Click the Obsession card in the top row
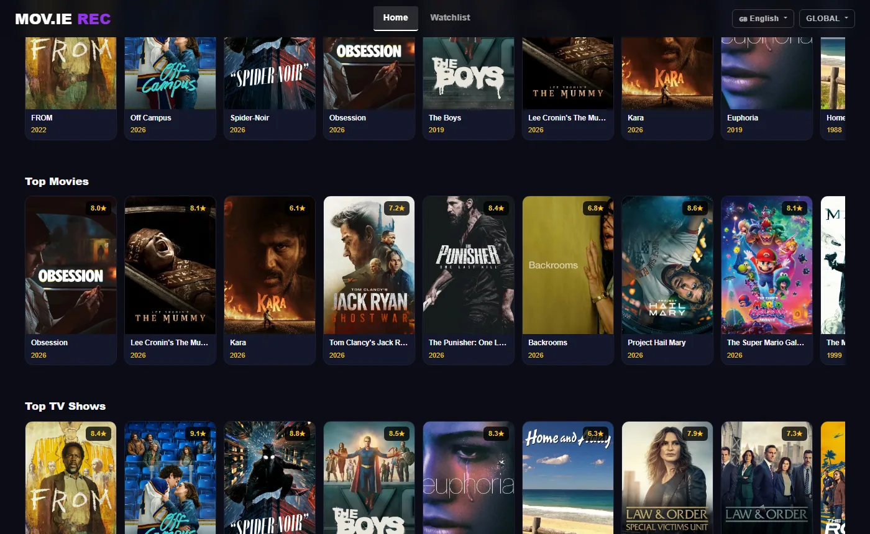Image resolution: width=870 pixels, height=534 pixels. (x=369, y=88)
